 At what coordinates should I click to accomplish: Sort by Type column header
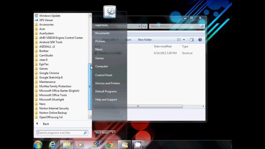185,46
